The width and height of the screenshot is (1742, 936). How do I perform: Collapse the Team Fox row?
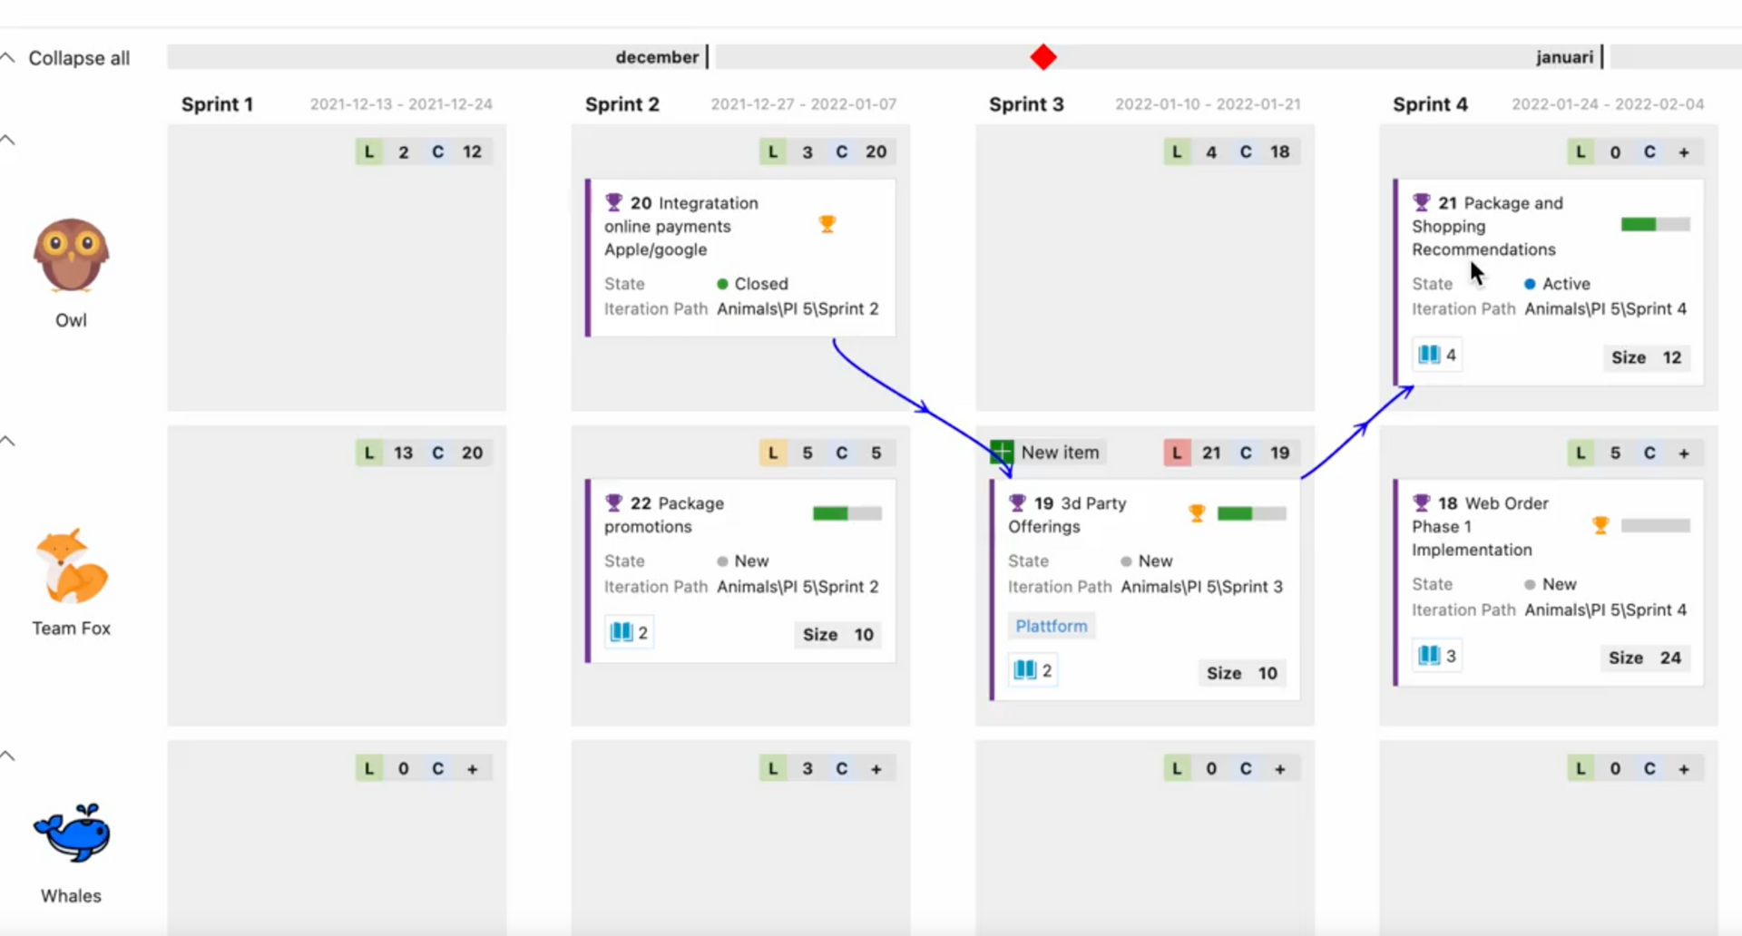[x=8, y=441]
